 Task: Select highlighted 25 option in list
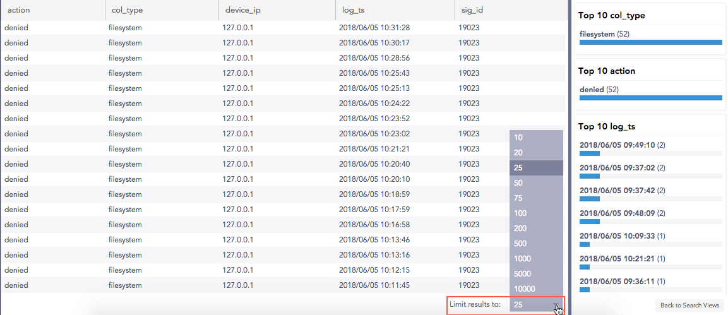tap(535, 168)
